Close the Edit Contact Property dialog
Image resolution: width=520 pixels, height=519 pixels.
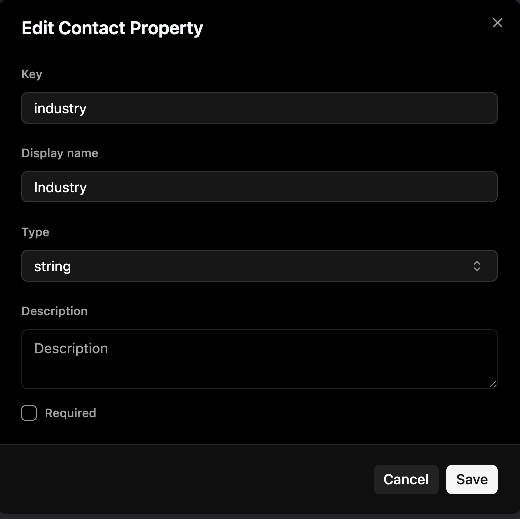[497, 23]
